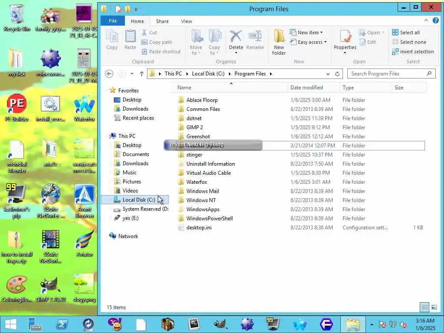Open GIMP from the taskbar
This screenshot has width=444, height=333.
point(220,324)
